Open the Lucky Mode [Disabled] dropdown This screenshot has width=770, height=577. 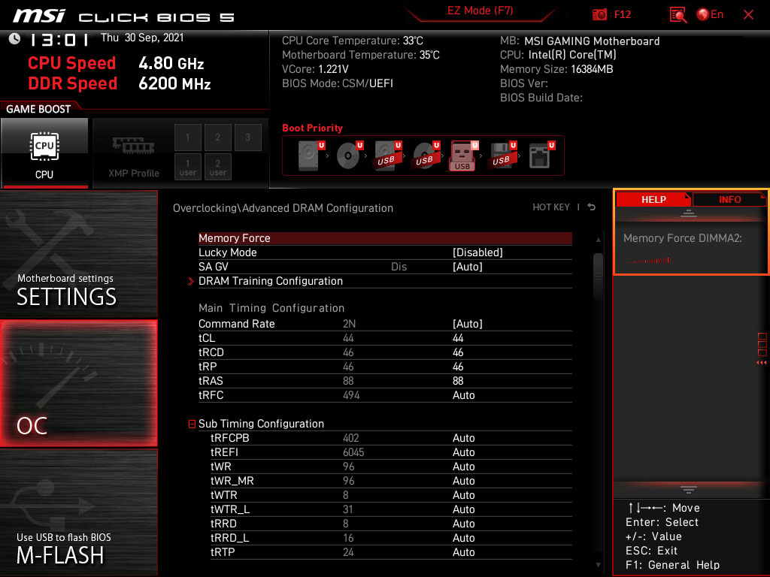[477, 252]
